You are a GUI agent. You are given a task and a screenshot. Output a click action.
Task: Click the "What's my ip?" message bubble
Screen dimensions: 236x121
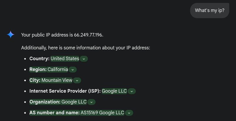[210, 11]
